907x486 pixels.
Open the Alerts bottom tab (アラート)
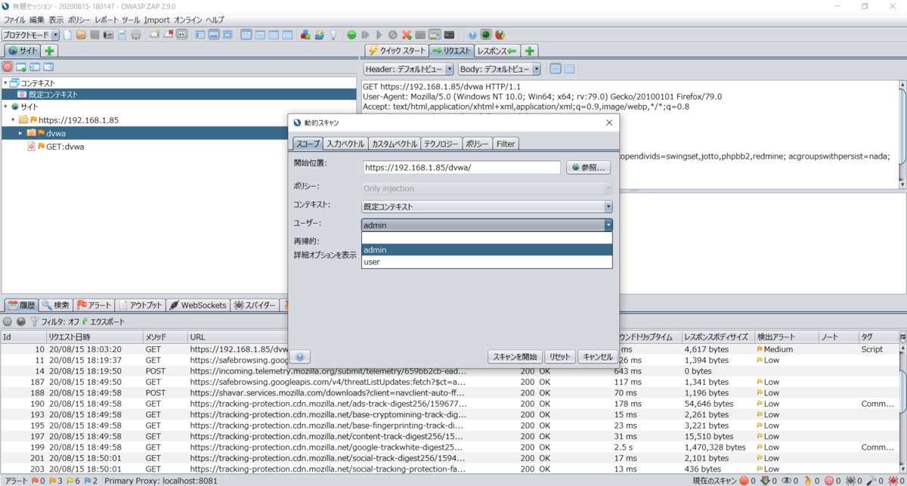(x=94, y=305)
